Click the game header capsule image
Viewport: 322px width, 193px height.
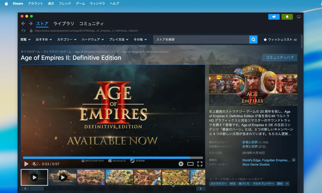[253, 85]
